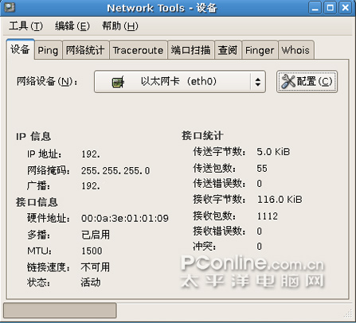The width and height of the screenshot is (356, 323).
Task: Click the 接收包数 value 1112
Action: (x=268, y=216)
